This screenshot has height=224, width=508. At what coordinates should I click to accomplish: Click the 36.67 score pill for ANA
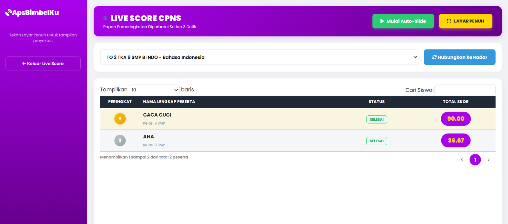point(456,140)
